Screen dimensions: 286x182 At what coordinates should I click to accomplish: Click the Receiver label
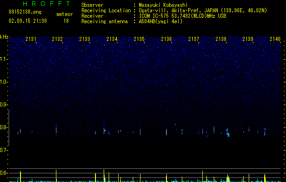pos(92,16)
